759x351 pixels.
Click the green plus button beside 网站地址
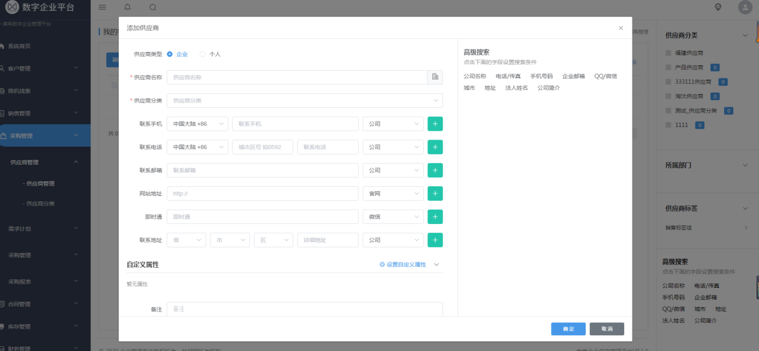[435, 193]
